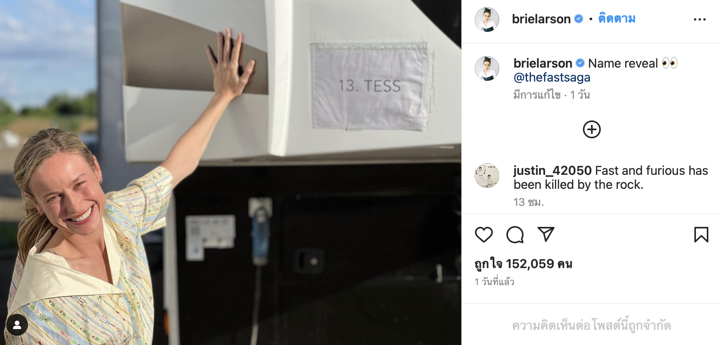Click caption username brielarson

pos(543,63)
